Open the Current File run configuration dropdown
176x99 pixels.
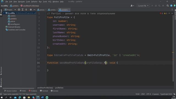143,6
